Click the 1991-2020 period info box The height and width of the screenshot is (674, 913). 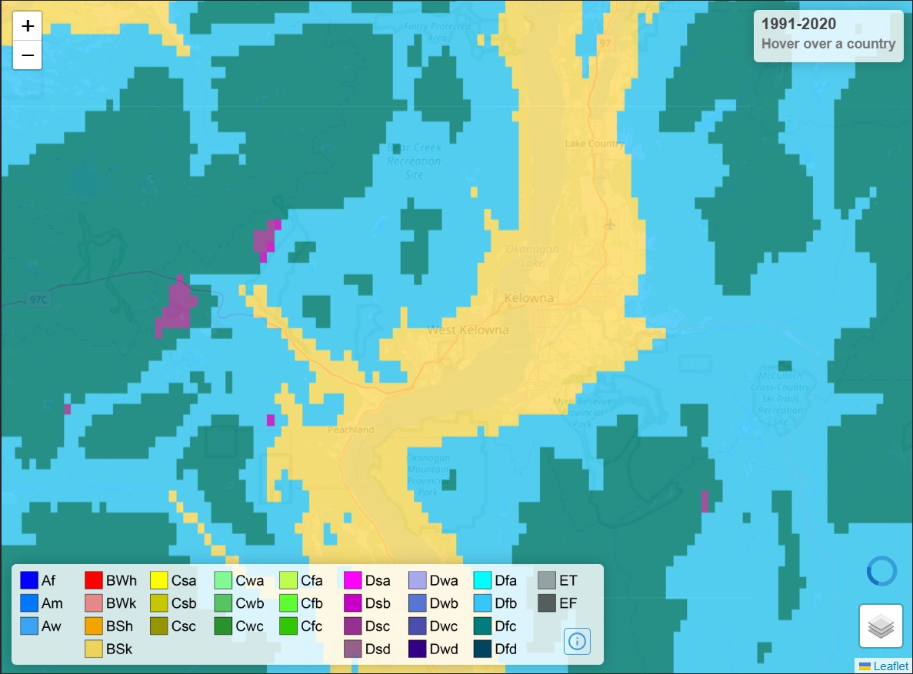coord(828,34)
